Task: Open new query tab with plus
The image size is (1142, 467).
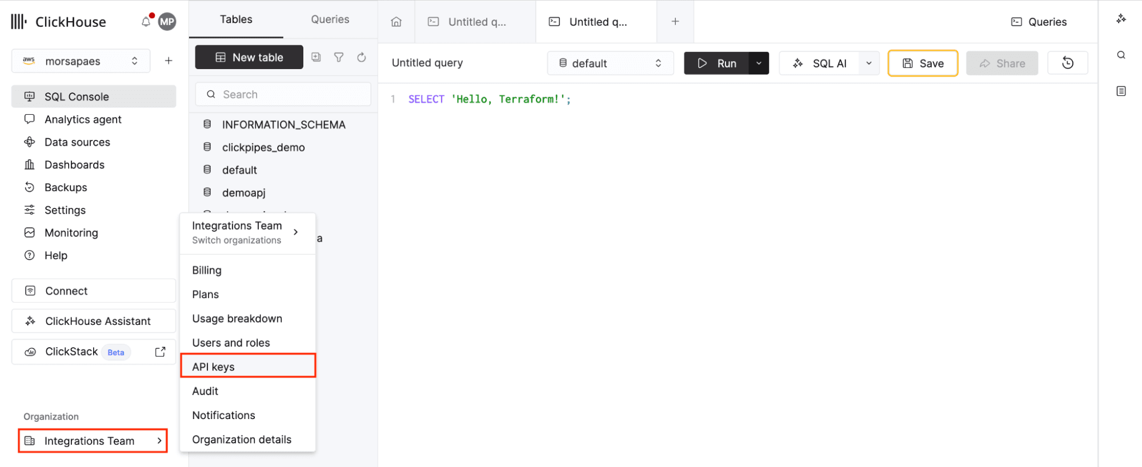Action: point(675,22)
